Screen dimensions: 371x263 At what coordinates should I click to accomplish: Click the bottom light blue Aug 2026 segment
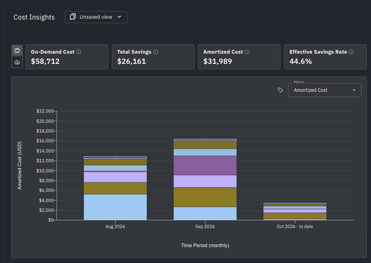point(115,207)
